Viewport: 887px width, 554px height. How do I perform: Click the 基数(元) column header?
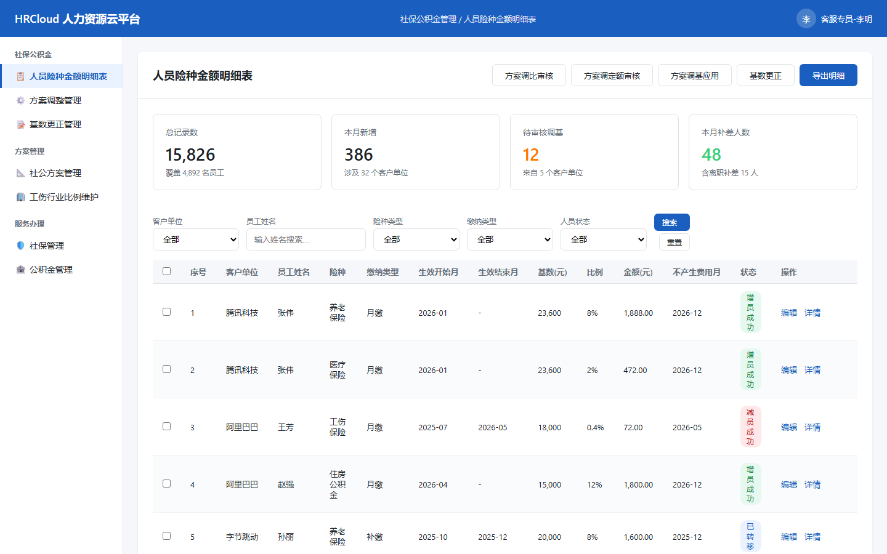pos(553,272)
